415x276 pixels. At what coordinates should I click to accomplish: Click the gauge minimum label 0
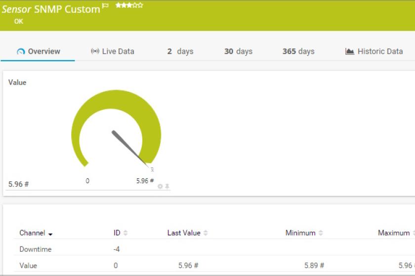[87, 181]
